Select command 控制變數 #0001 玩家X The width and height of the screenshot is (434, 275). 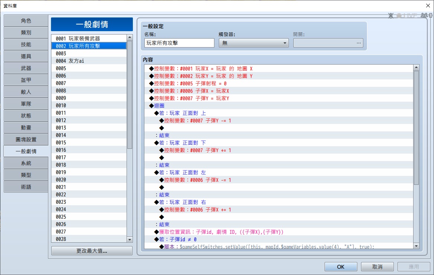coord(279,69)
